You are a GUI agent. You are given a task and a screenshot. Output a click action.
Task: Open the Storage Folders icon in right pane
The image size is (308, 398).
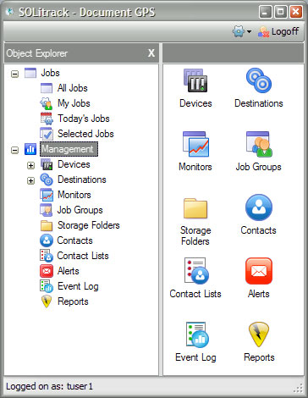pyautogui.click(x=195, y=208)
